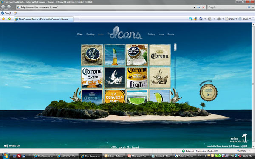Refresh the page with the blue arrows icon
Image resolution: width=255 pixels, height=159 pixels.
(198, 7)
